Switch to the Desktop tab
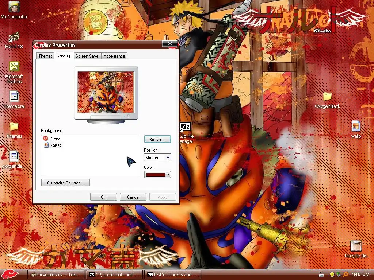This screenshot has height=280, width=374. 64,55
